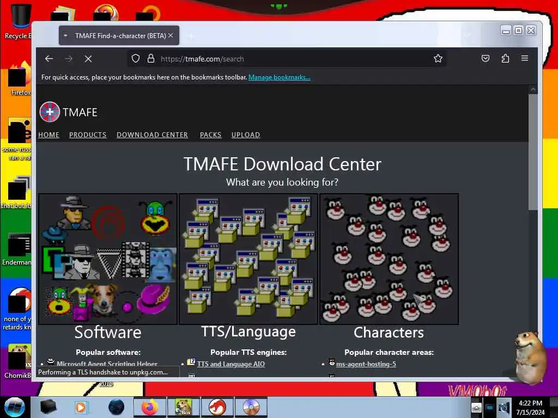Open the Pocket save icon

coord(486,58)
